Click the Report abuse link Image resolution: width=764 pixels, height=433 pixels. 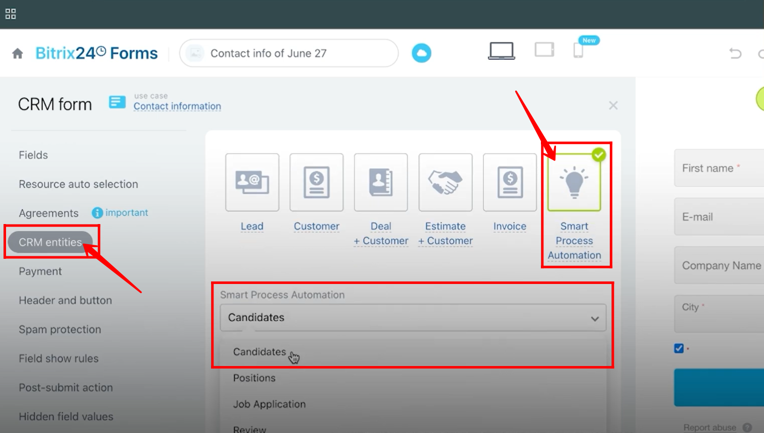pos(710,427)
